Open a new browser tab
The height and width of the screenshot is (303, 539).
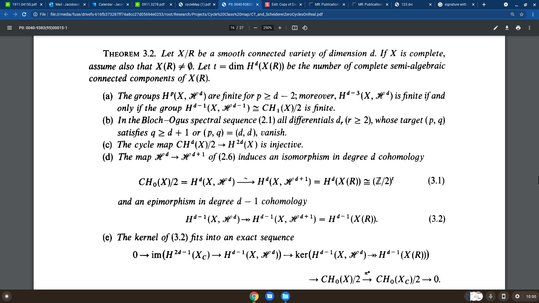pyautogui.click(x=484, y=4)
